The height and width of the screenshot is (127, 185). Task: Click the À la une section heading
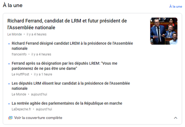12,6
